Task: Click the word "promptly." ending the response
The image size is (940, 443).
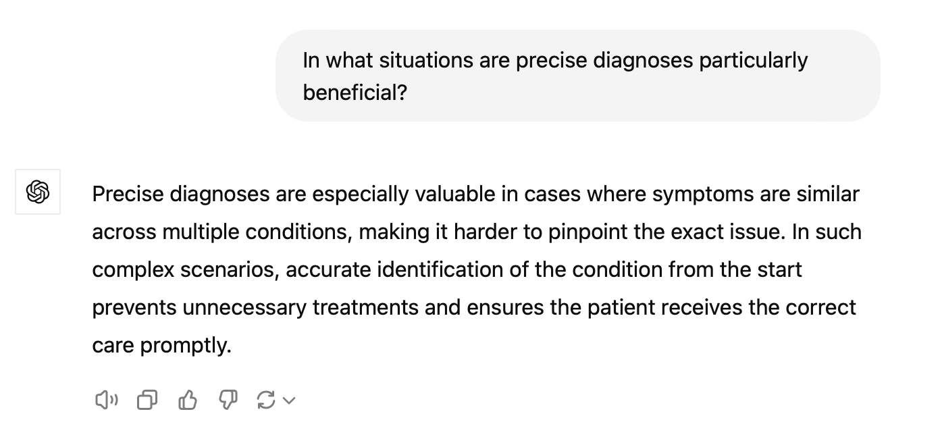Action: coord(186,346)
